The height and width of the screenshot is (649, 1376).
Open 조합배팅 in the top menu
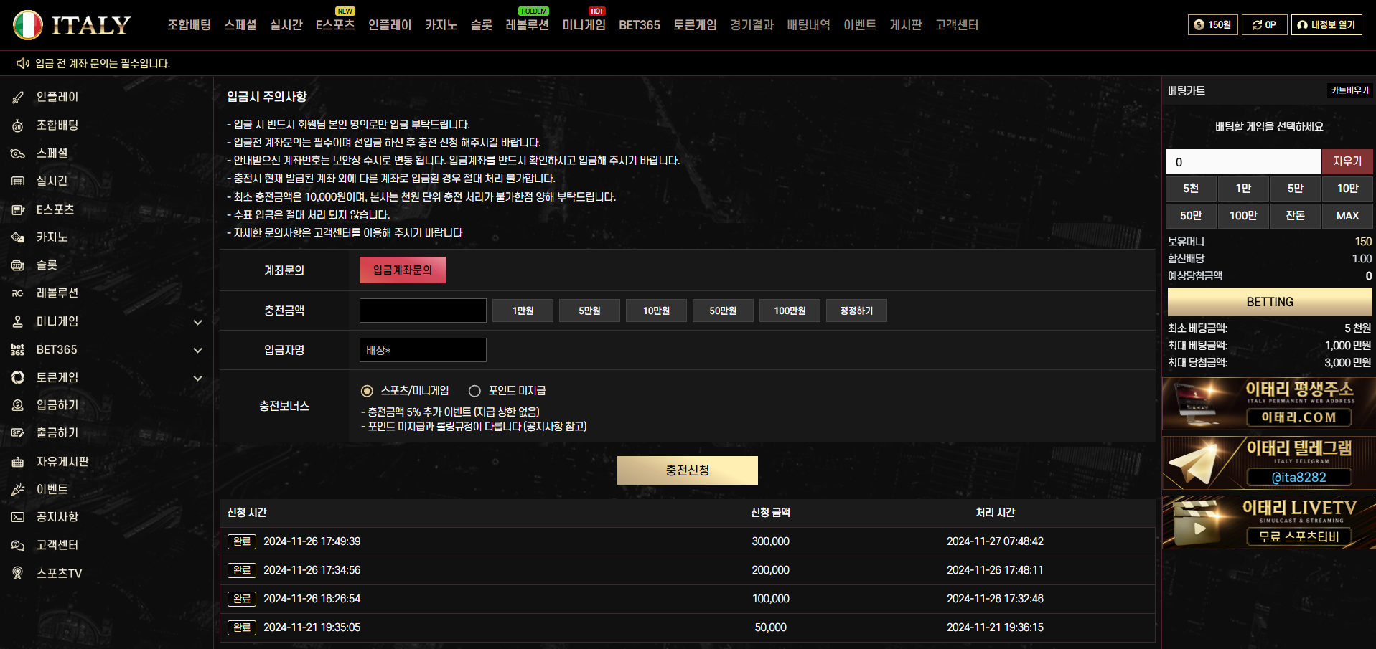pos(189,25)
